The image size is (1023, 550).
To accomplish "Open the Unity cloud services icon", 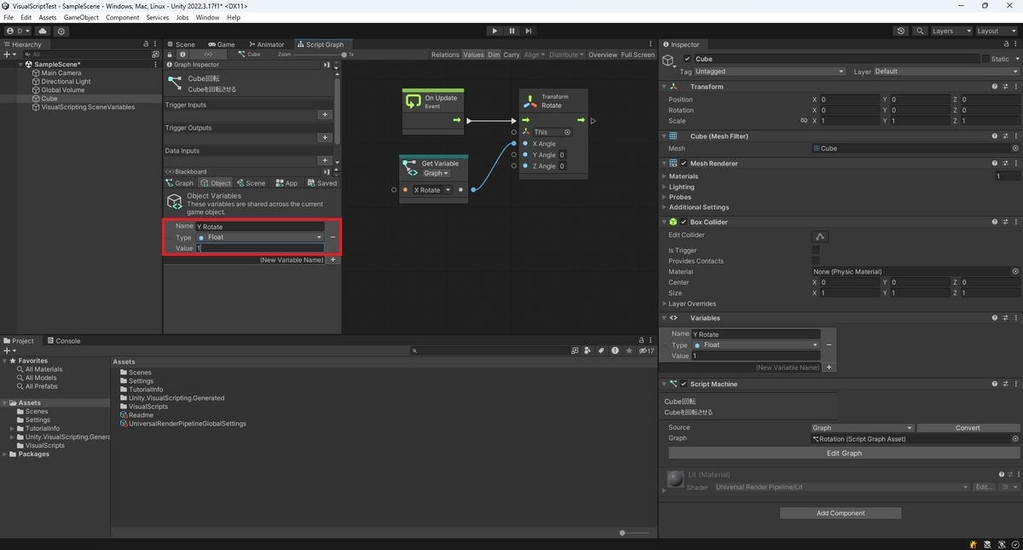I will [43, 31].
